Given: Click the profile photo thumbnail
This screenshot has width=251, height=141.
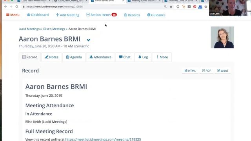Looking at the screenshot, I should click(222, 37).
